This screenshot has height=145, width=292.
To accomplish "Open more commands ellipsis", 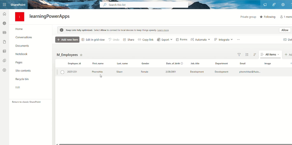I will [238, 40].
